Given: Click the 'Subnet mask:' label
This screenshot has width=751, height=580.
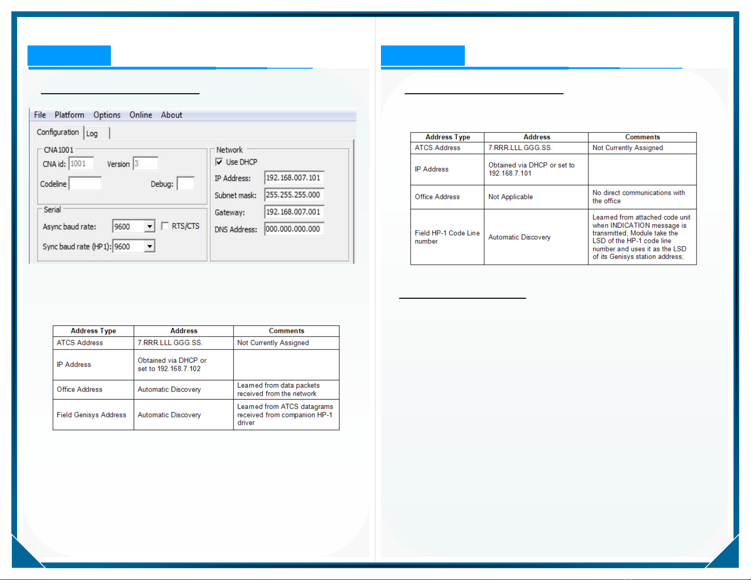Looking at the screenshot, I should pyautogui.click(x=235, y=195).
